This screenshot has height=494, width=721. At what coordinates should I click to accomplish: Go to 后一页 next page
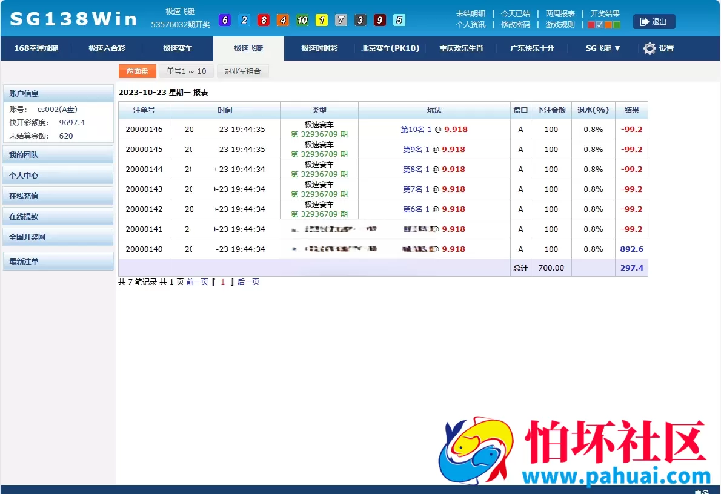(248, 282)
